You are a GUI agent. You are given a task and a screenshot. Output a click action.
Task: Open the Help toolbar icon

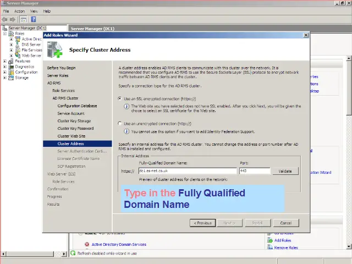[x=34, y=19]
